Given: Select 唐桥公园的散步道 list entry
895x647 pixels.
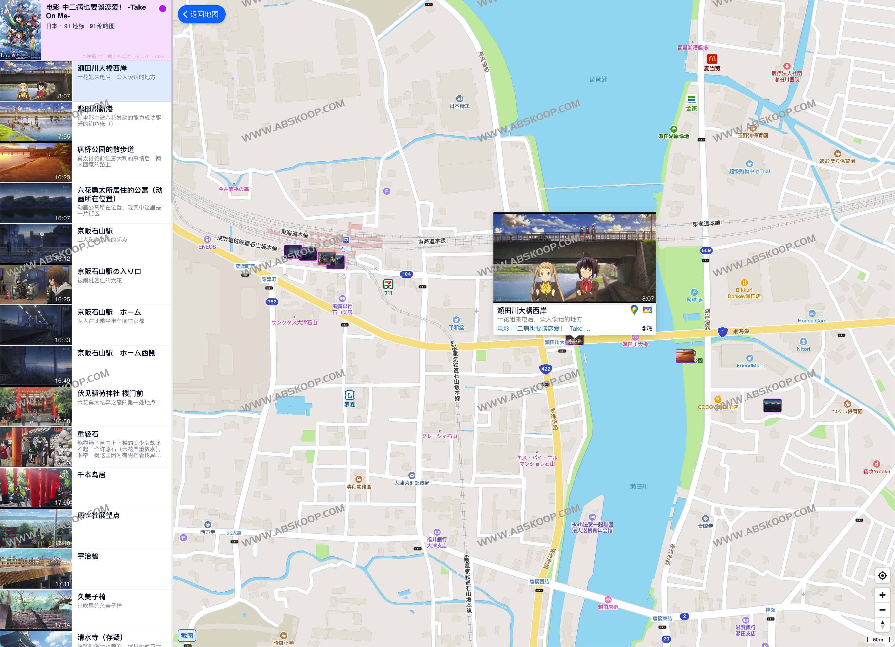Looking at the screenshot, I should (105, 149).
